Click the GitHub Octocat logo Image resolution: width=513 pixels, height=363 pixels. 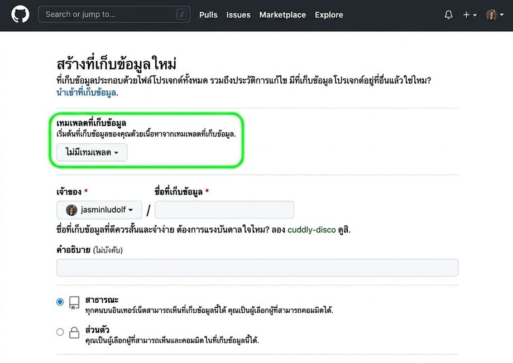[x=20, y=14]
